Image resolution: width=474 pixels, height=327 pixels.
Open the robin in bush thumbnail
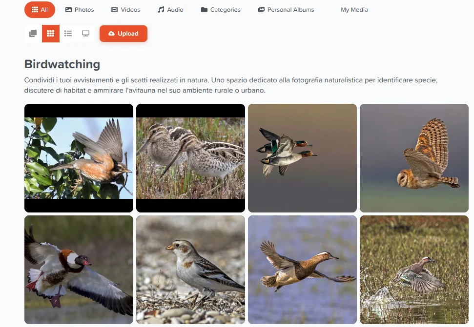(x=79, y=158)
